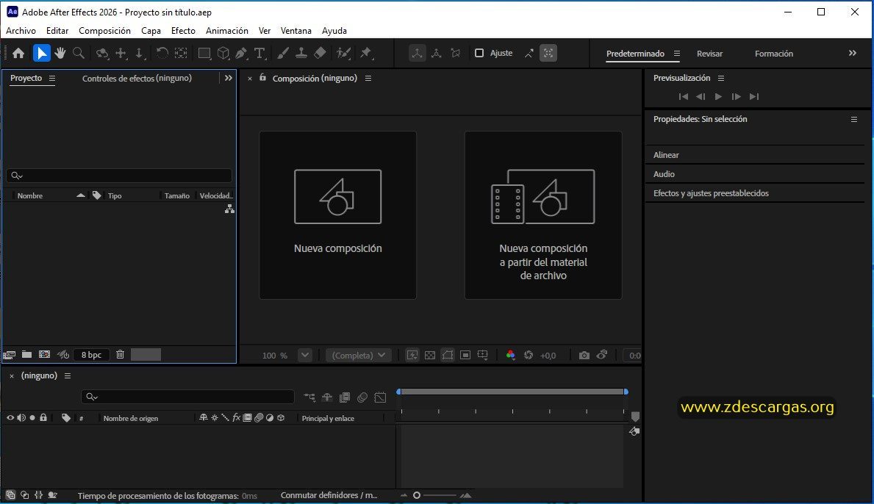Create composition a partir del material de archivo
The image size is (874, 504).
point(543,215)
